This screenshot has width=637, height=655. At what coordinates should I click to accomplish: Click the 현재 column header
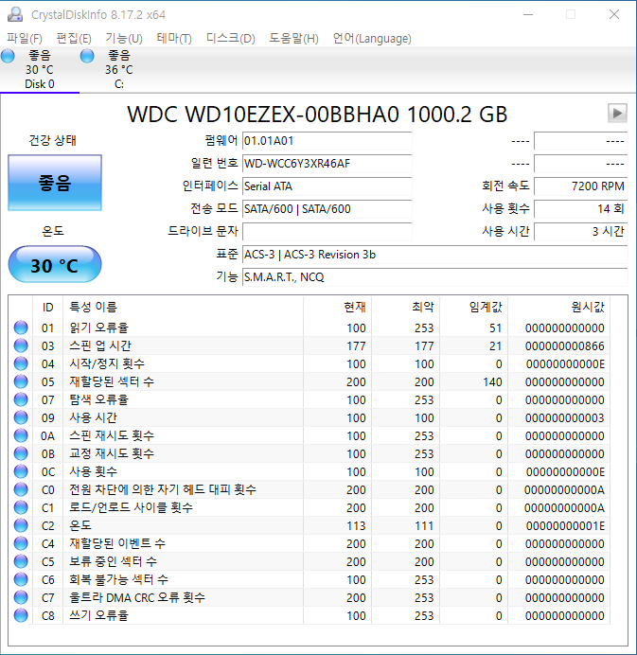click(338, 308)
